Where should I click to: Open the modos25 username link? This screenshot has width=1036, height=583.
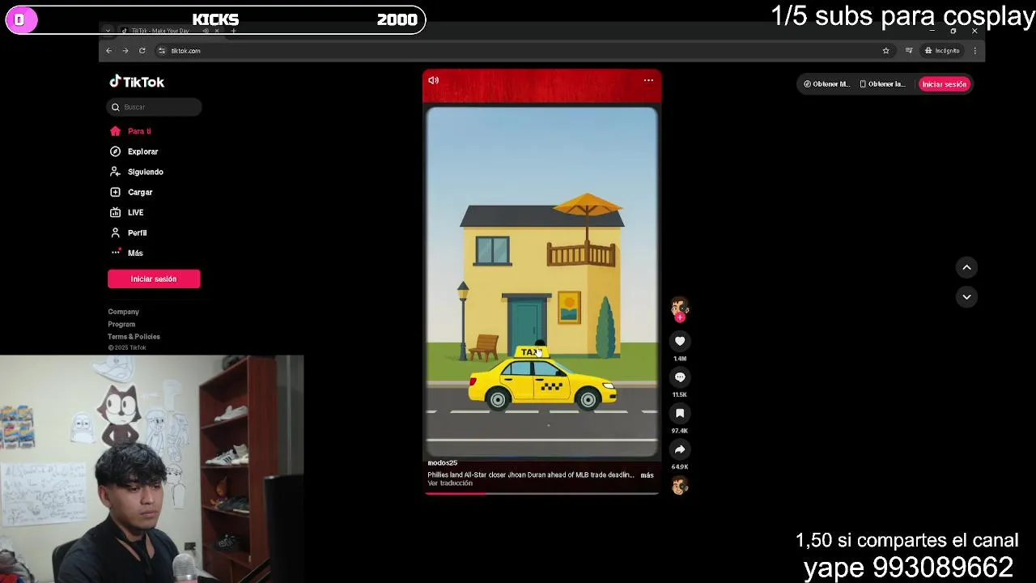(x=443, y=463)
